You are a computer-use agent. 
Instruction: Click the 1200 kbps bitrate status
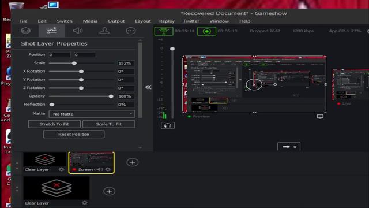tap(303, 31)
